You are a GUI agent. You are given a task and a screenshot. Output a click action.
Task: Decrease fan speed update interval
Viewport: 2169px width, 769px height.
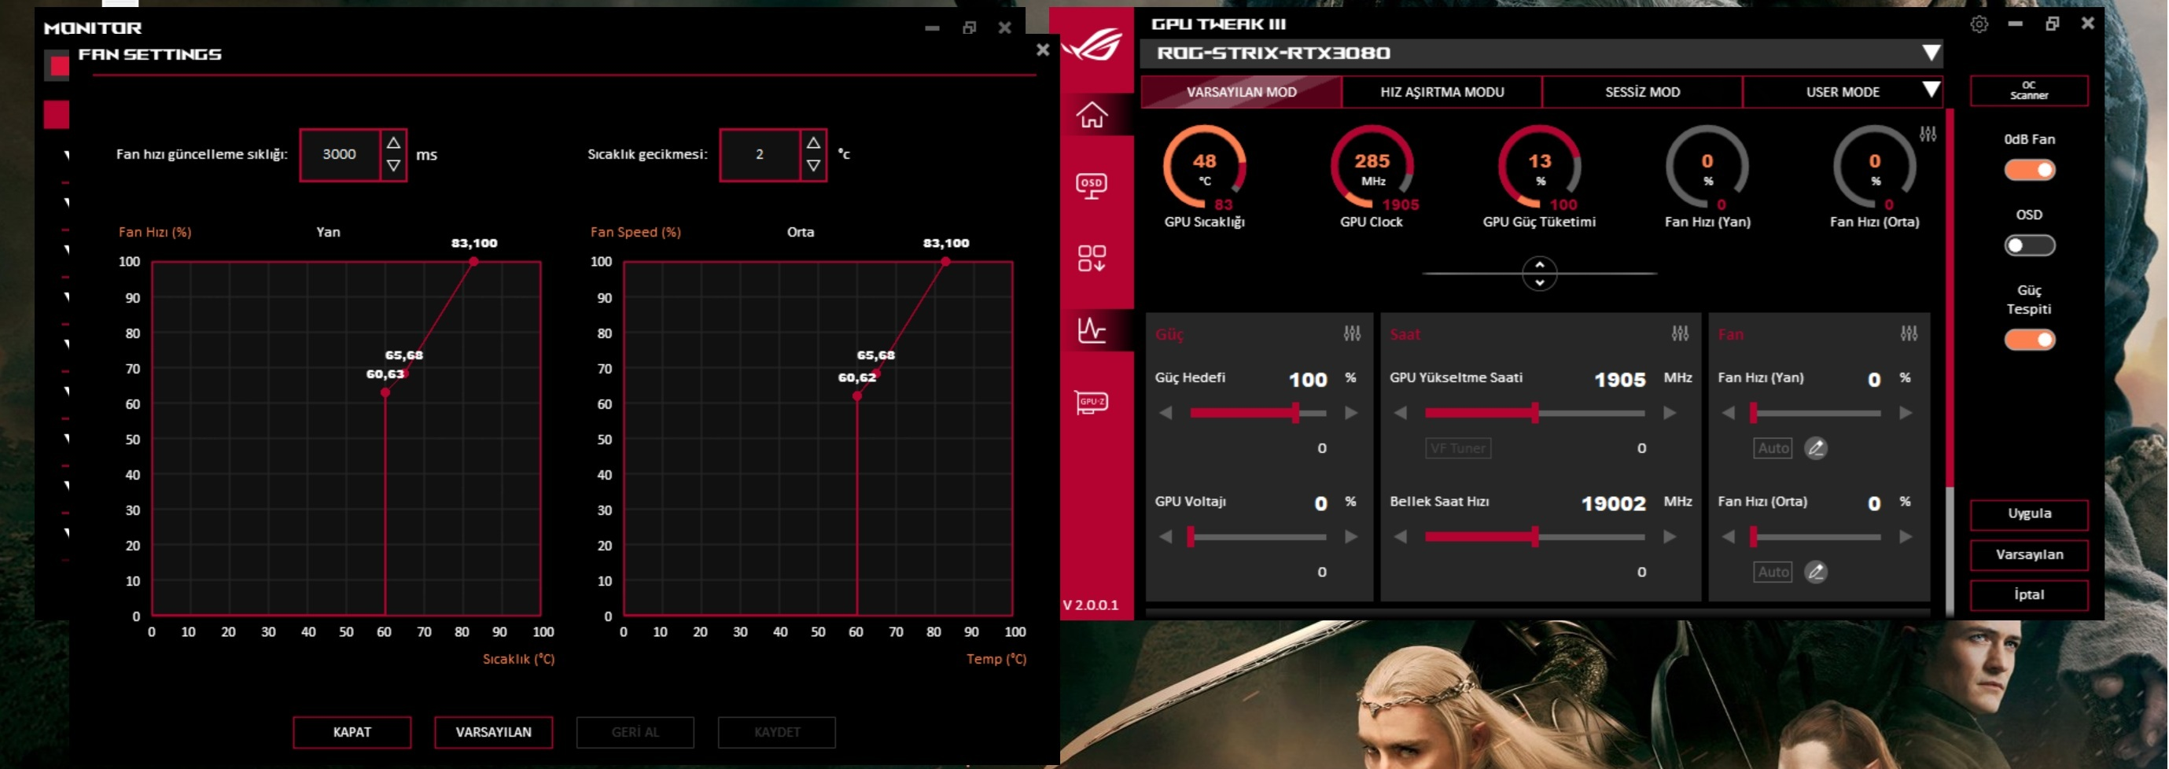tap(393, 166)
